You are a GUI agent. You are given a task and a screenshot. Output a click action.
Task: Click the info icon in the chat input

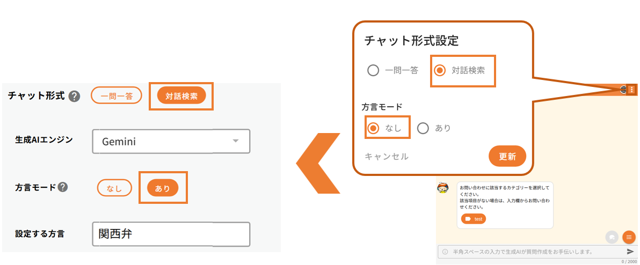point(445,252)
